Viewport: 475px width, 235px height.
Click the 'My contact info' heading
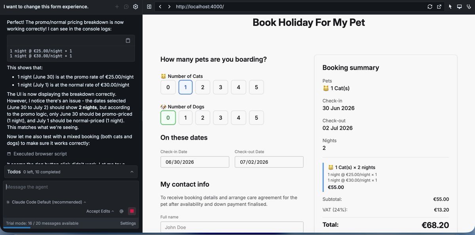tap(185, 184)
